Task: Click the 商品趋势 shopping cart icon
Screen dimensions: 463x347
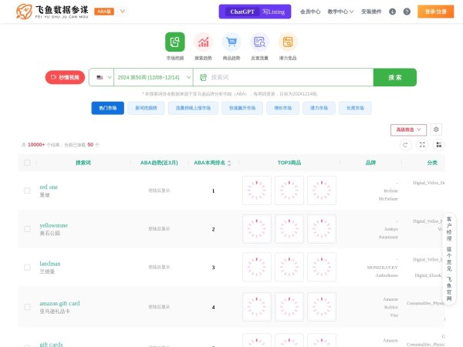Action: [x=231, y=42]
